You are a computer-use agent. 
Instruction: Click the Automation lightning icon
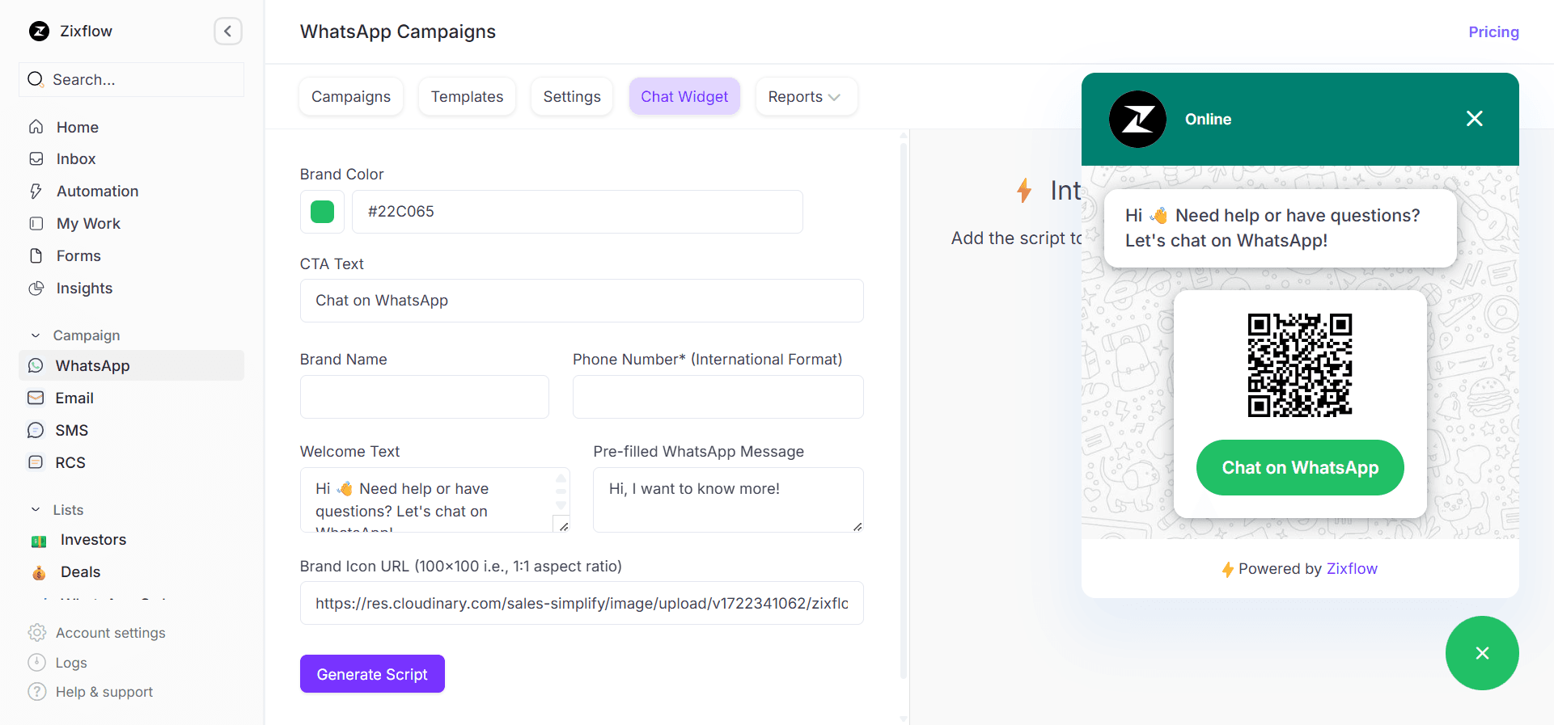pyautogui.click(x=36, y=192)
